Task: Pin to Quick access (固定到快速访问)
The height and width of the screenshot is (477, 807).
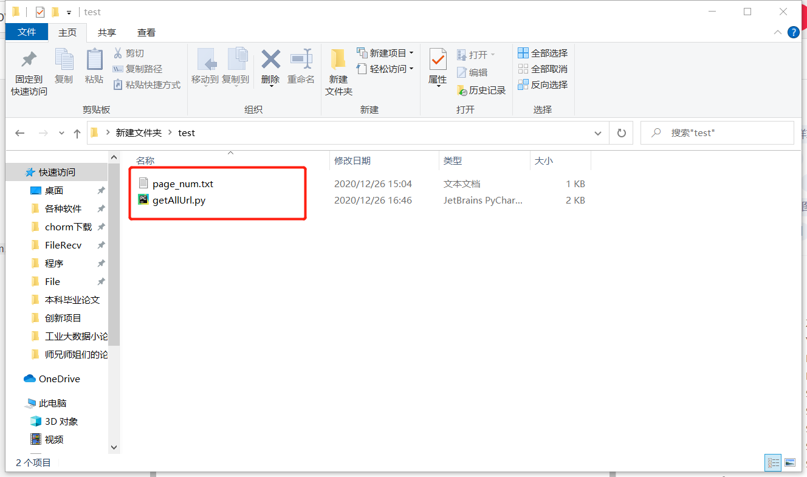Action: click(x=29, y=73)
